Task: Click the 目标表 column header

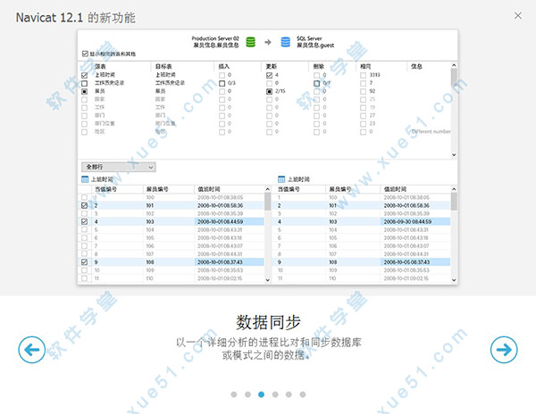Action: coord(163,67)
